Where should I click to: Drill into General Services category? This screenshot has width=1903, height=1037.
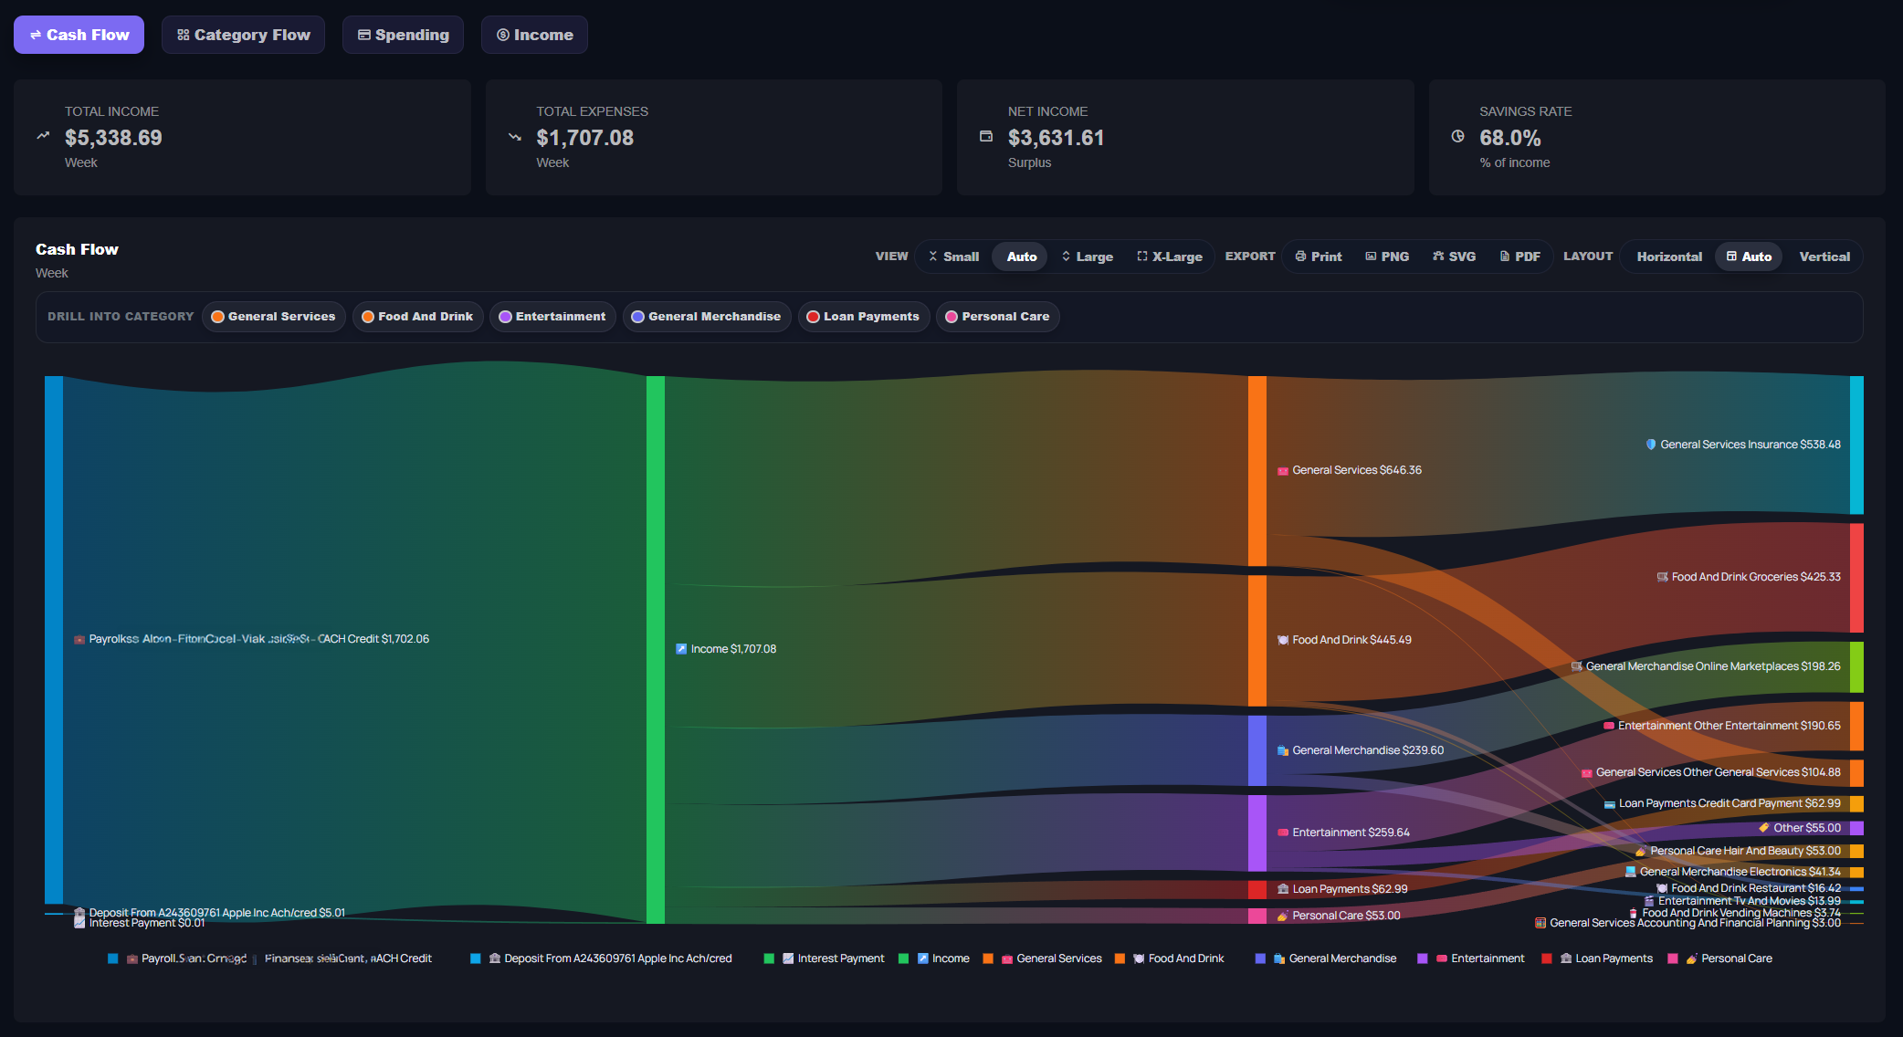(x=273, y=317)
